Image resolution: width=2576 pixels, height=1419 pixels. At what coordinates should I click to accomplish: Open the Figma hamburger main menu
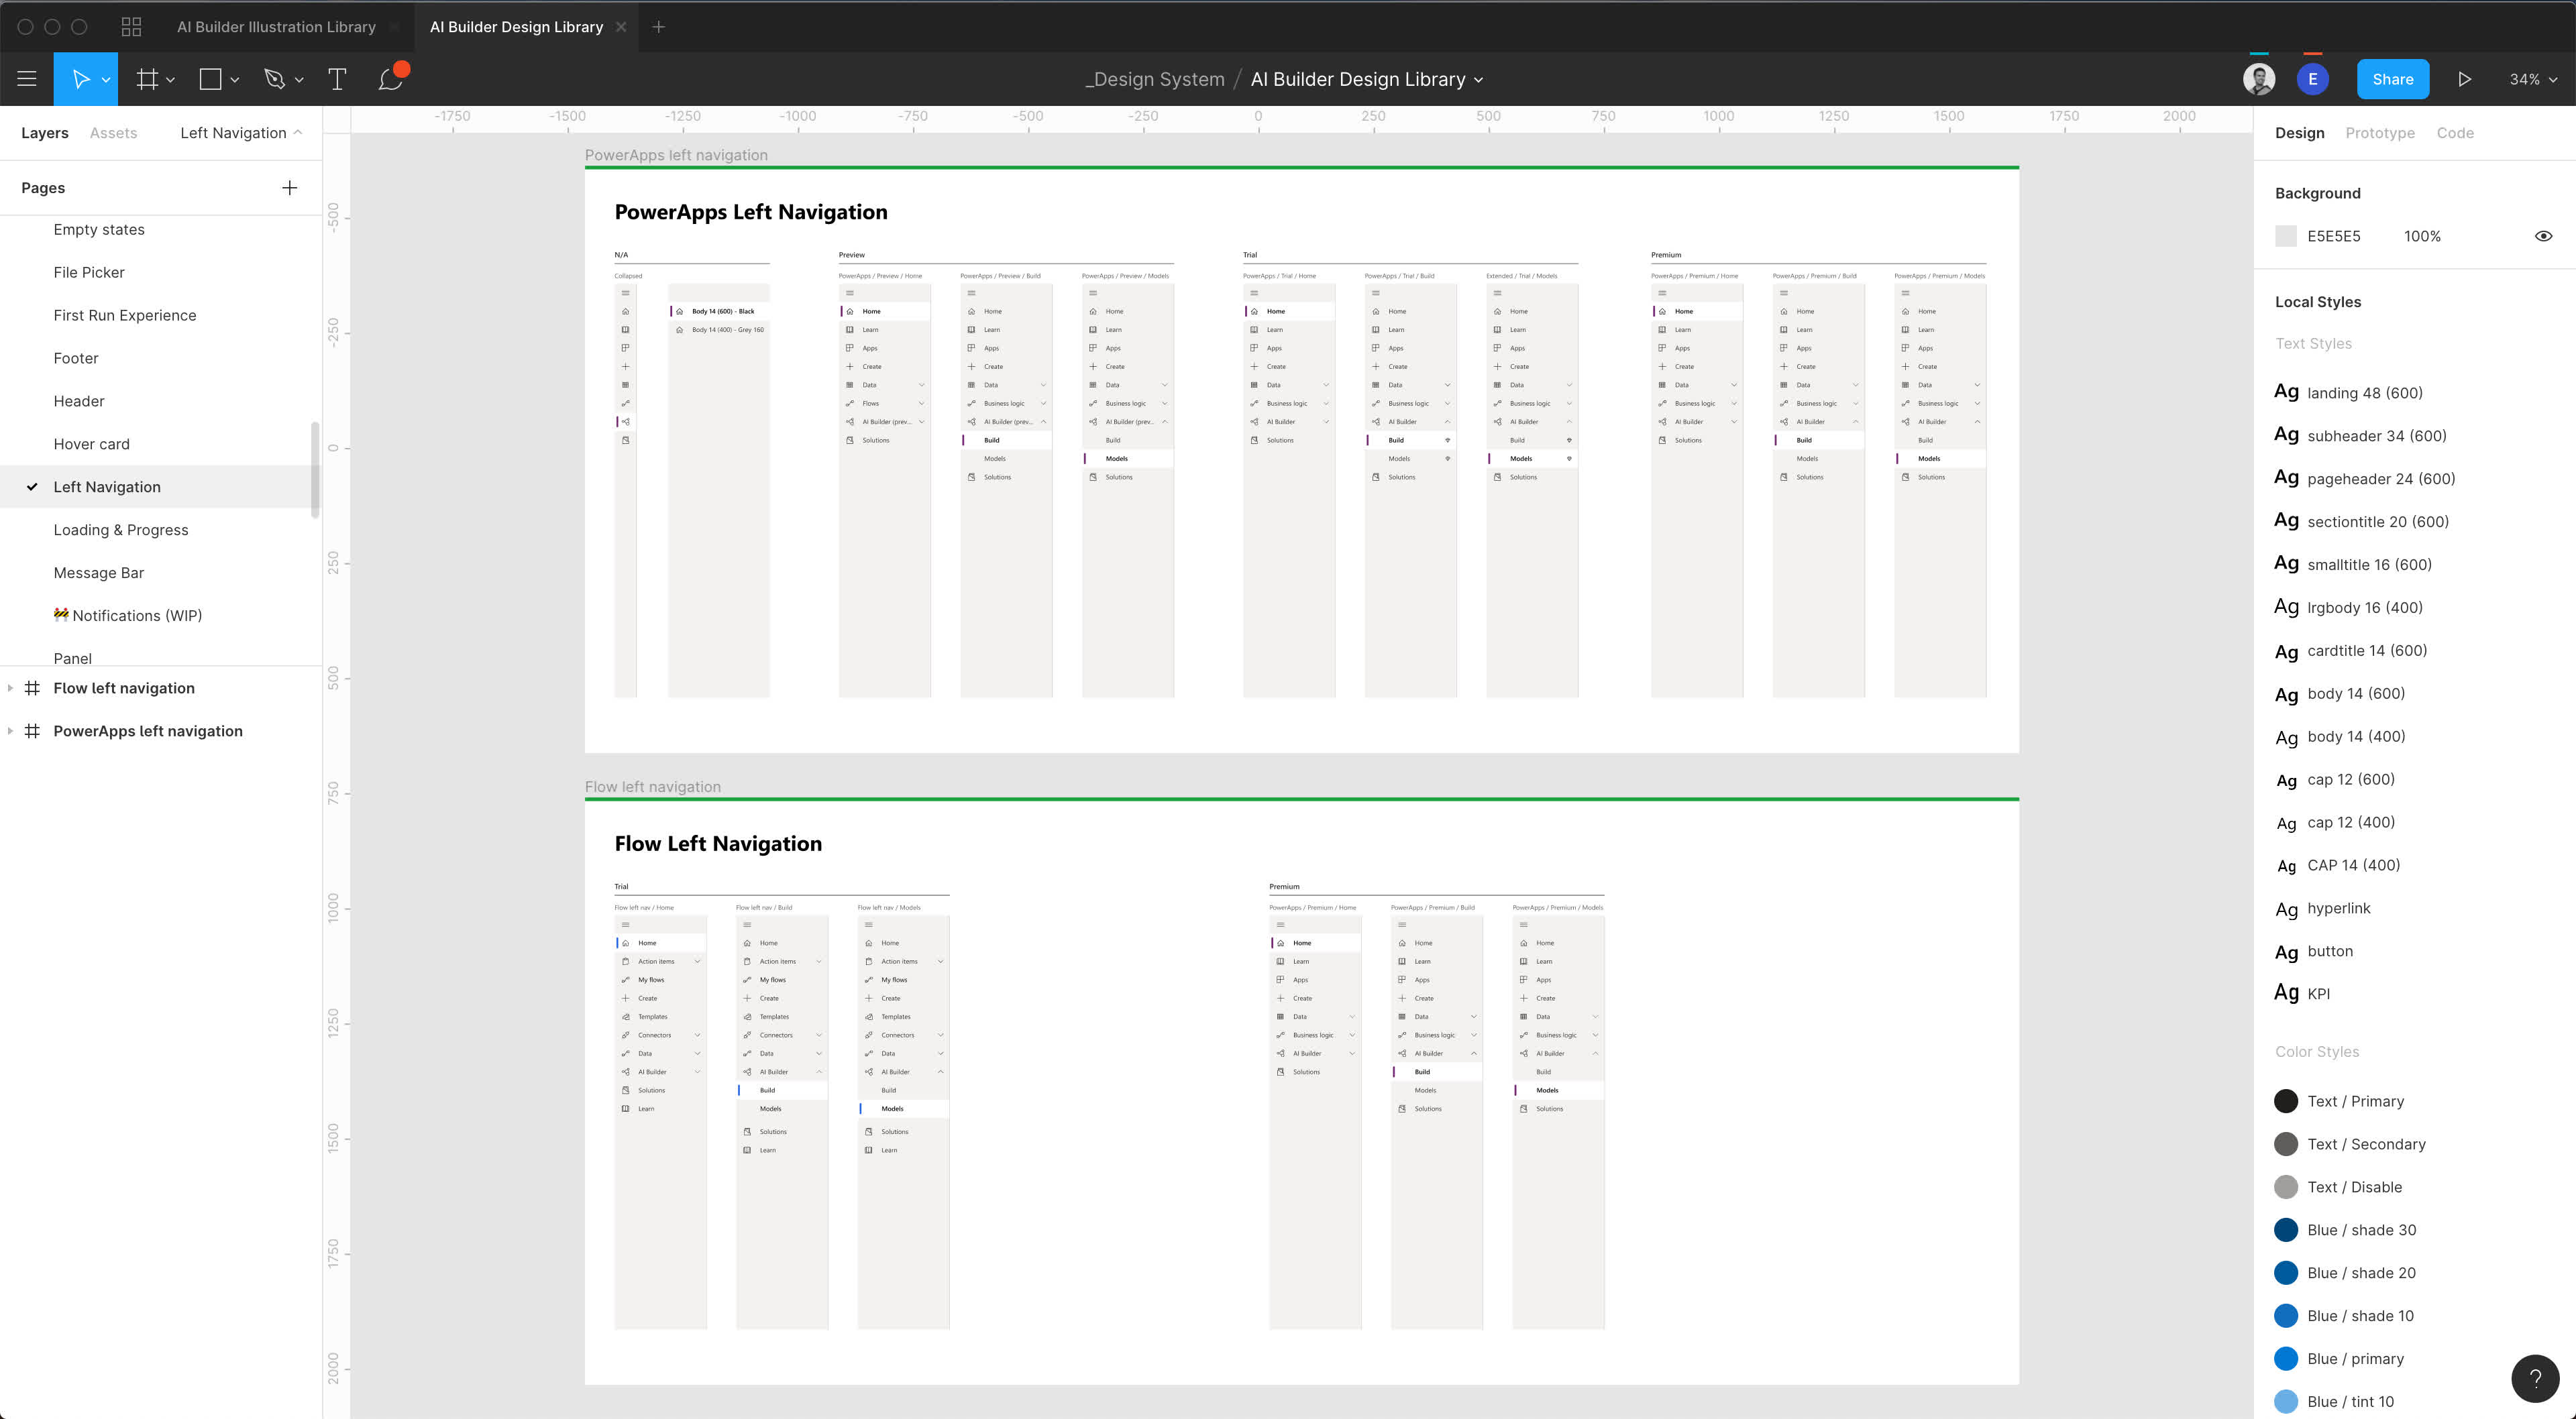(x=27, y=79)
